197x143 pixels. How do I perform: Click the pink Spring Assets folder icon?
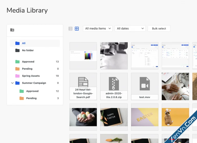click(x=17, y=76)
